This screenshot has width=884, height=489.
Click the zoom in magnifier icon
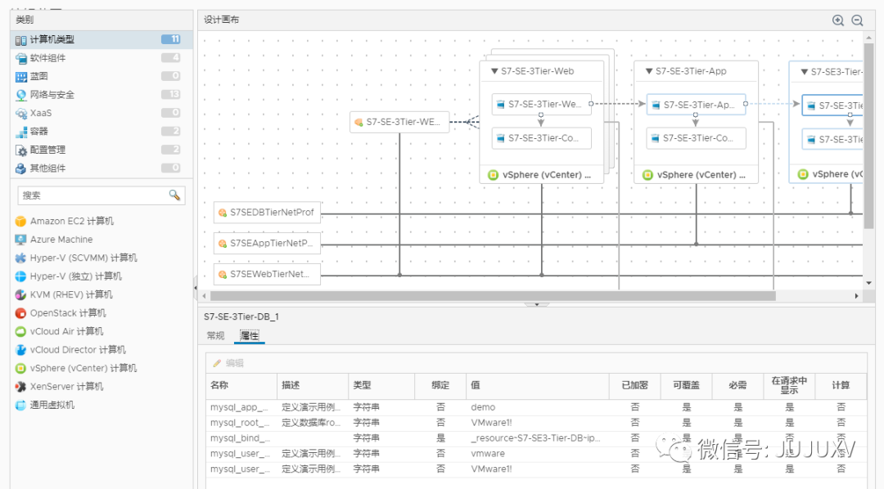[837, 20]
